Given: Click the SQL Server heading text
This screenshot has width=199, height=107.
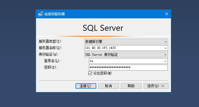Looking at the screenshot, I should coord(103,28).
